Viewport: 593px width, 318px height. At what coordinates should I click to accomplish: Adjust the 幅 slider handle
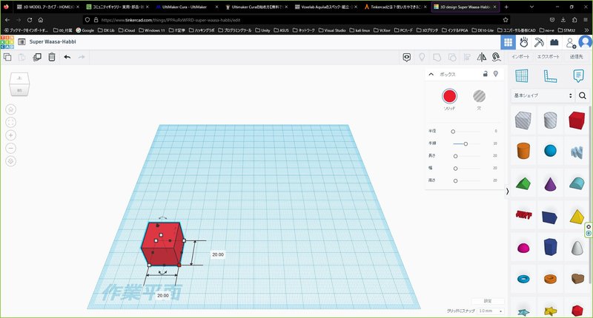pos(455,169)
